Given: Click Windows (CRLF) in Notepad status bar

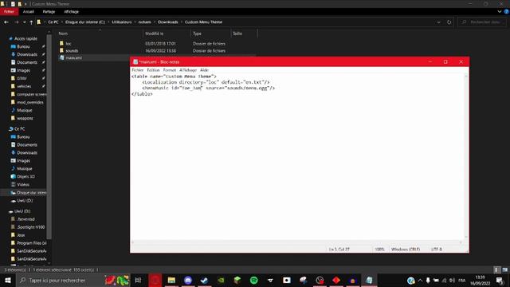Looking at the screenshot, I should click(x=406, y=250).
